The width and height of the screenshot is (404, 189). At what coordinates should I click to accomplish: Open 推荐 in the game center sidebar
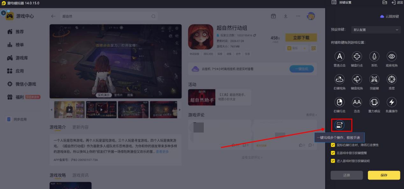pos(16,32)
